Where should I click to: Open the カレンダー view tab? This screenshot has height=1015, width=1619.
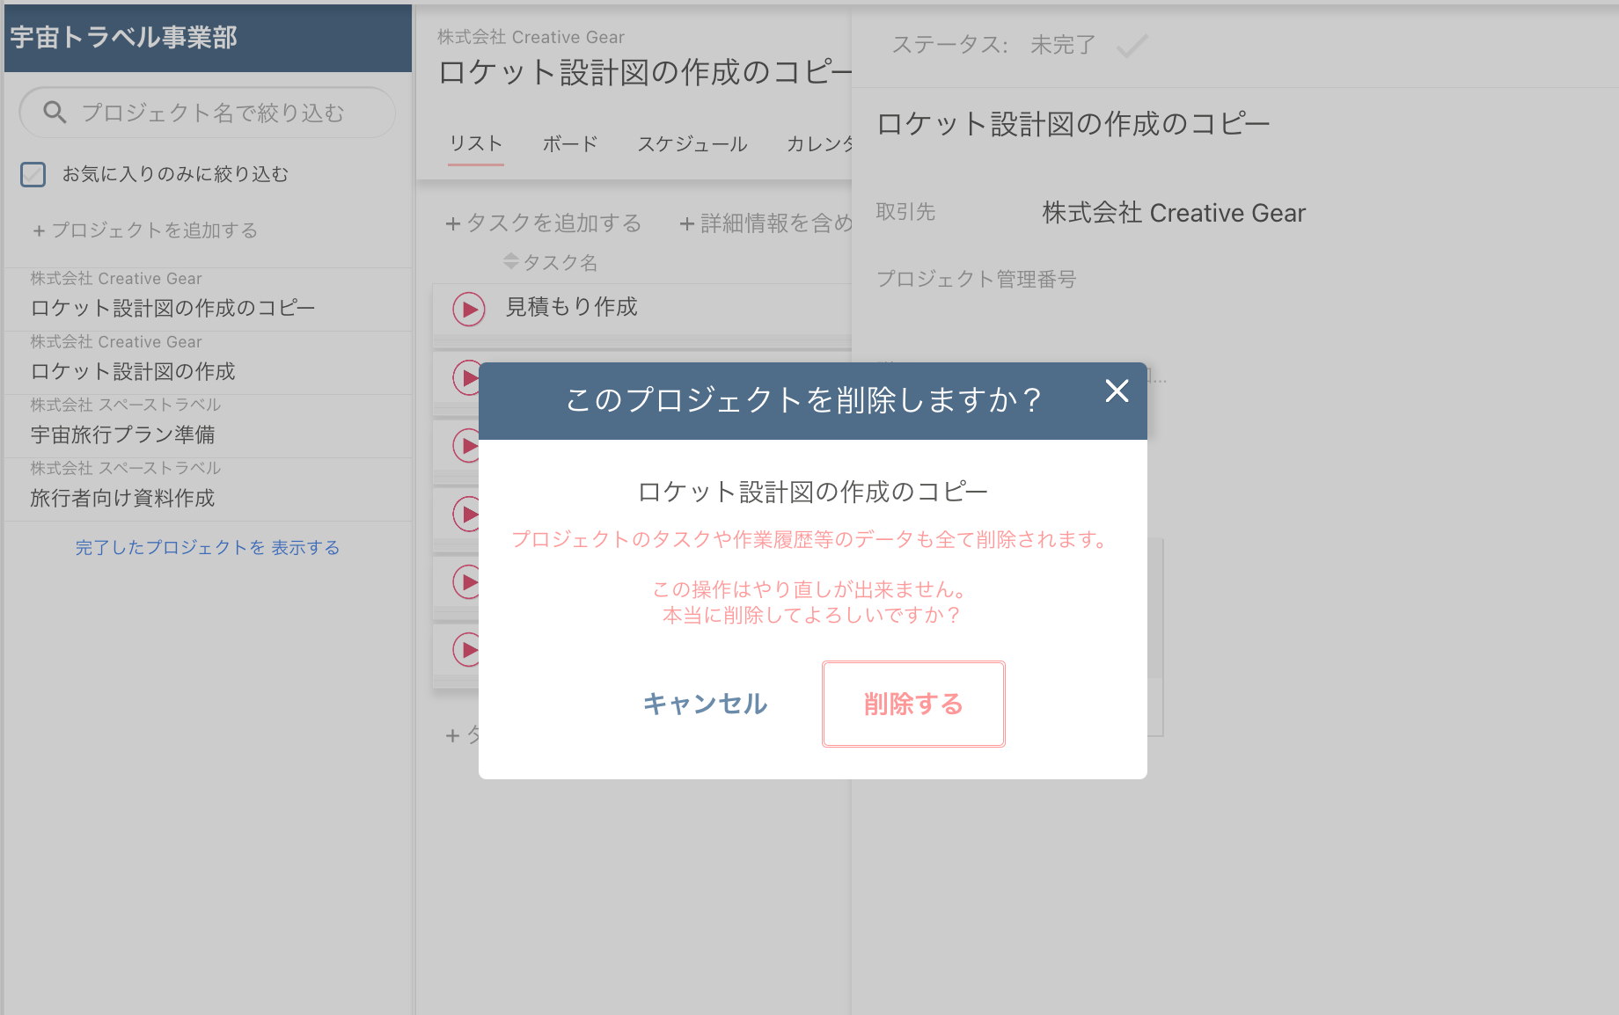pyautogui.click(x=819, y=143)
